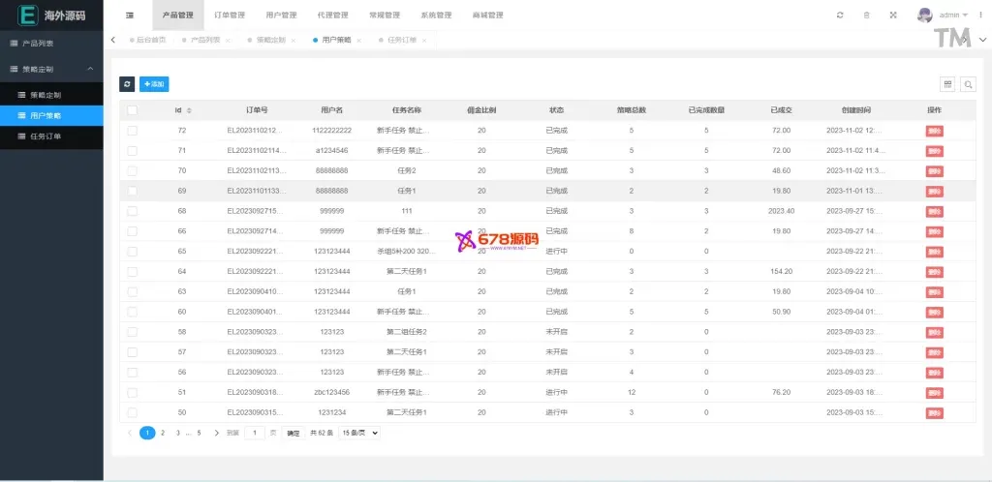The image size is (992, 482).
Task: Switch to the 任务订单 tab
Action: pyautogui.click(x=401, y=40)
